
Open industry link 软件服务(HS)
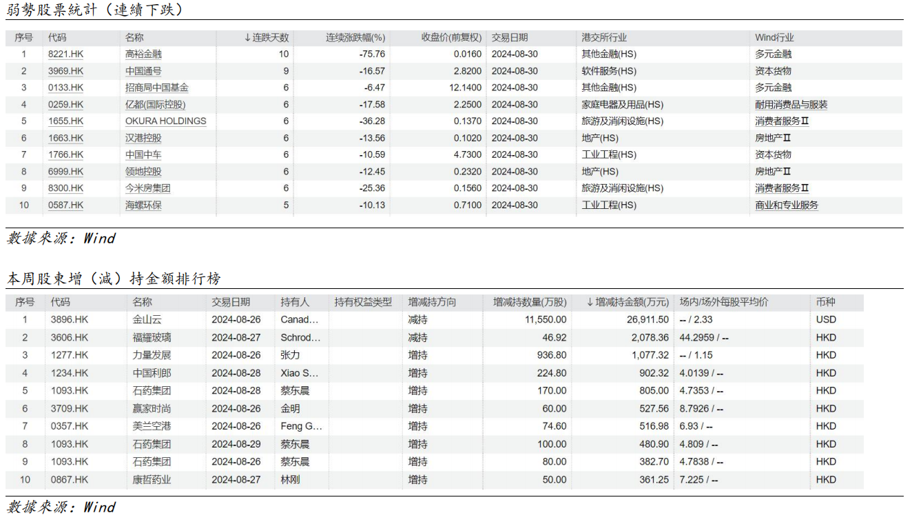(609, 71)
